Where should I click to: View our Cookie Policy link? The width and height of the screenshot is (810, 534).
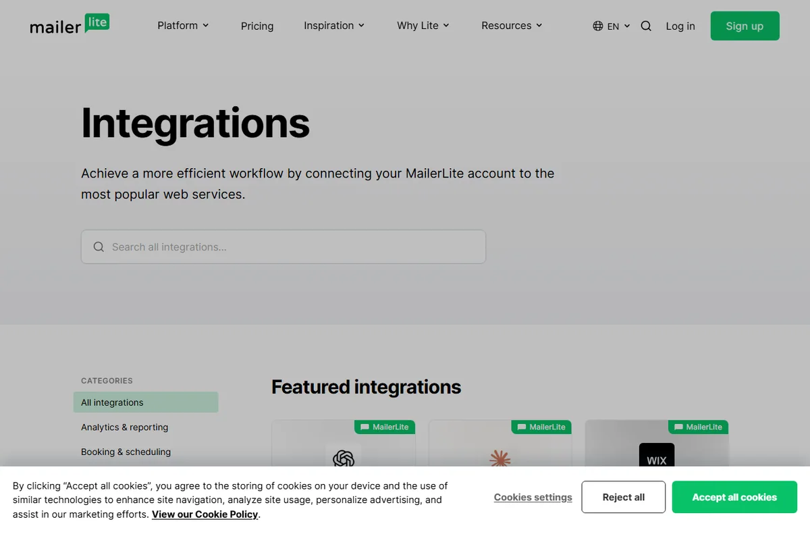pos(205,514)
